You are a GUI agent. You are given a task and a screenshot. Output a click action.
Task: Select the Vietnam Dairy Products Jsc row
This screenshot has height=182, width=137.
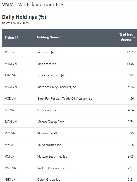[70, 87]
